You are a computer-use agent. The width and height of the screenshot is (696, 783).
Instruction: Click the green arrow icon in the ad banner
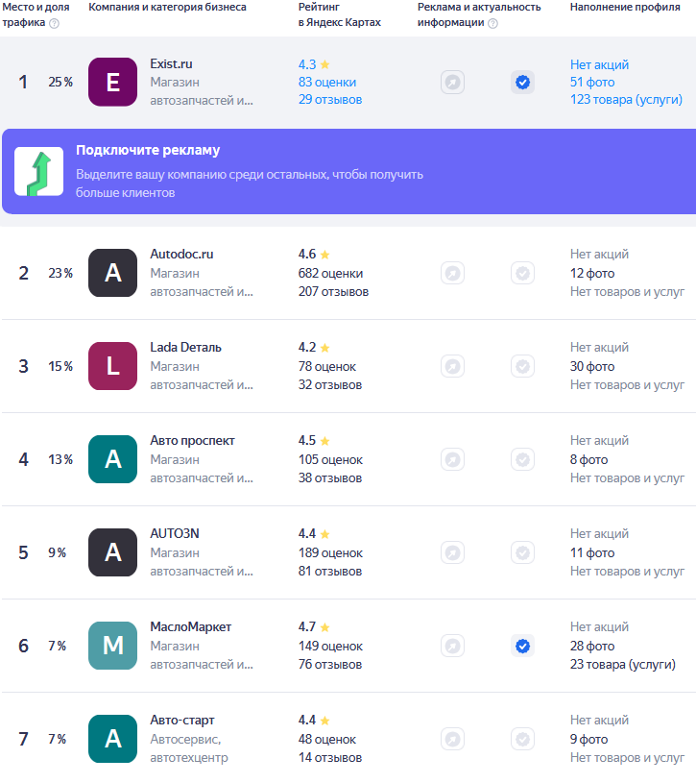[39, 171]
